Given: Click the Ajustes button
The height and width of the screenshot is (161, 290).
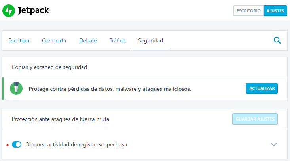Looking at the screenshot, I should coord(275,11).
